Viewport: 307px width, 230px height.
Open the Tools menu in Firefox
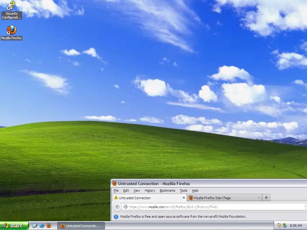click(x=183, y=190)
